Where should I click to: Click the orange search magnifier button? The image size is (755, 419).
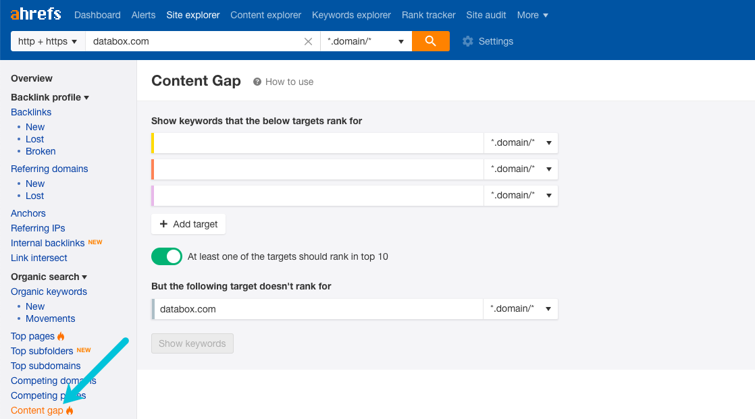click(x=430, y=41)
